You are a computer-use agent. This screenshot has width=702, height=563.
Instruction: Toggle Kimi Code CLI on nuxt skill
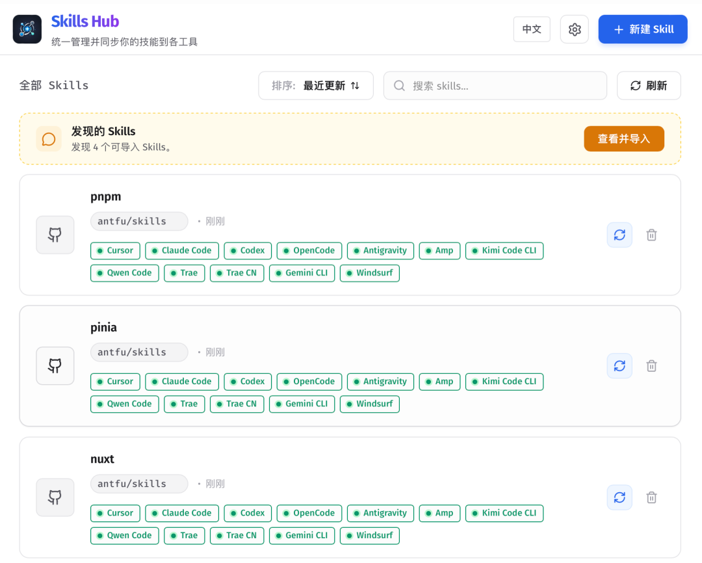pyautogui.click(x=504, y=514)
